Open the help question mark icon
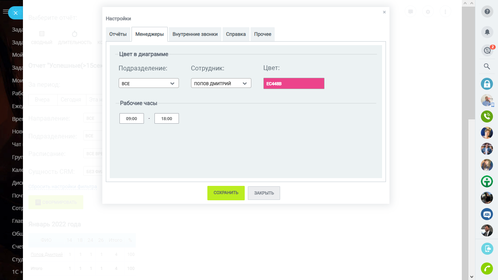Viewport: 498px width, 280px height. coord(487,12)
